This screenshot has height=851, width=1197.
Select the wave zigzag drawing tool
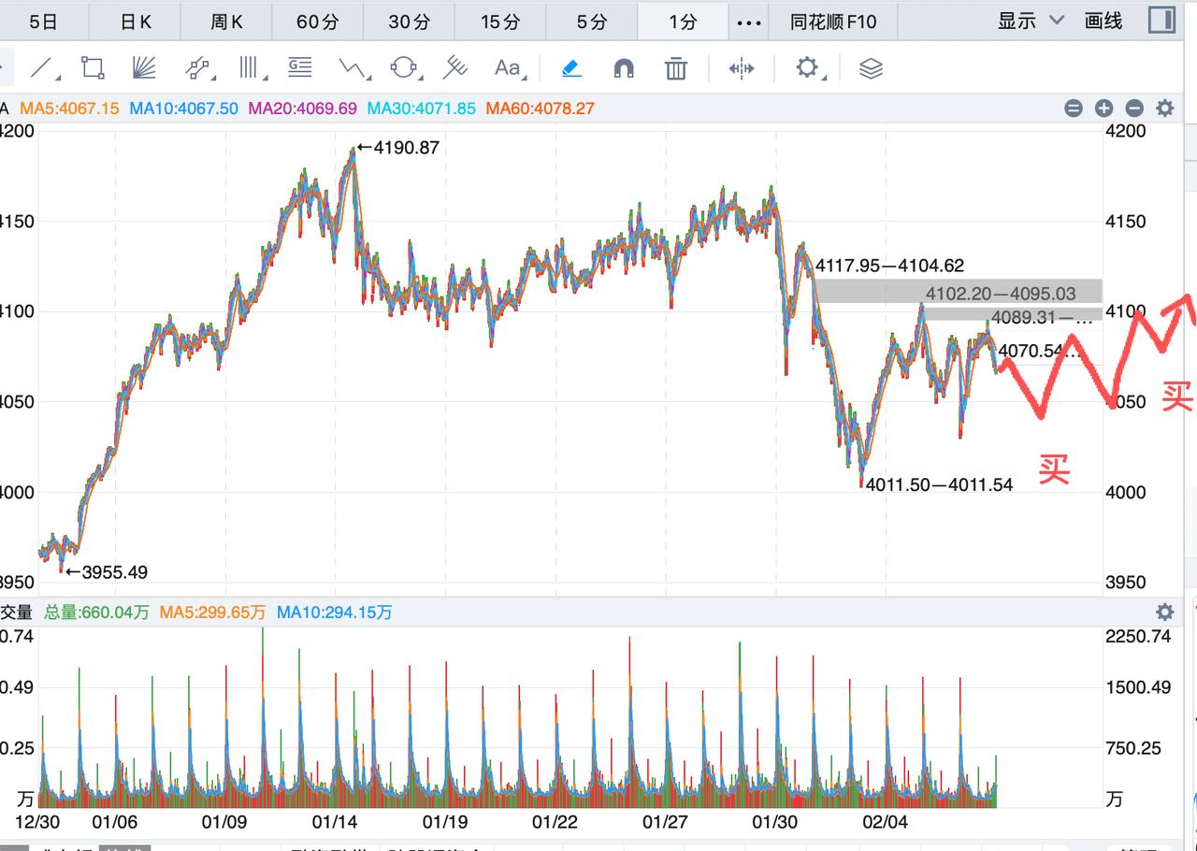point(353,67)
